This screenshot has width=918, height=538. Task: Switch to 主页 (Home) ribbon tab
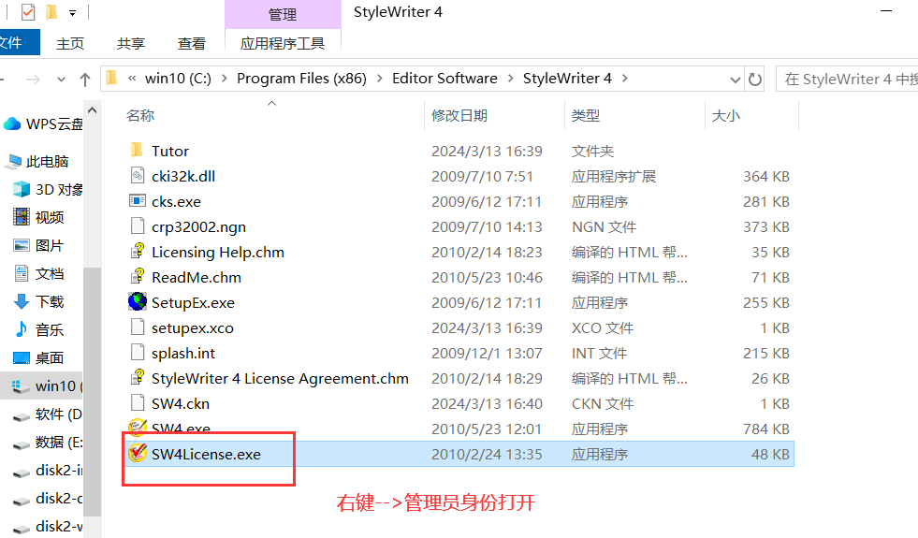point(70,43)
